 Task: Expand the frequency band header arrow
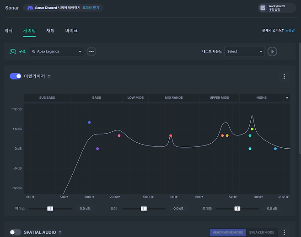click(x=287, y=98)
